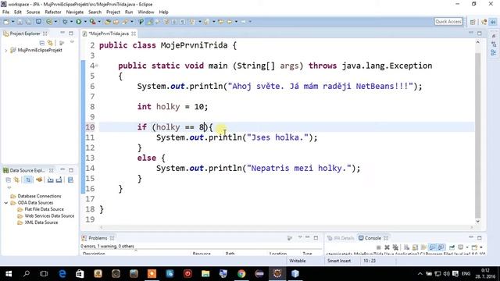The height and width of the screenshot is (281, 500).
Task: Select the Problems tab
Action: coord(98,238)
